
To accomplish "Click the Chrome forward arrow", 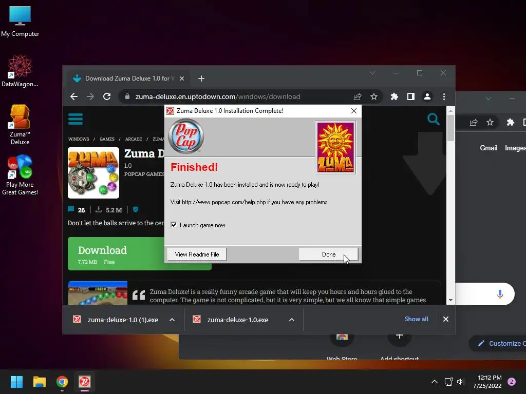I will (90, 97).
